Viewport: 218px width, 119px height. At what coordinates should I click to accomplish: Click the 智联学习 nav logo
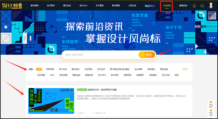tap(151, 5)
